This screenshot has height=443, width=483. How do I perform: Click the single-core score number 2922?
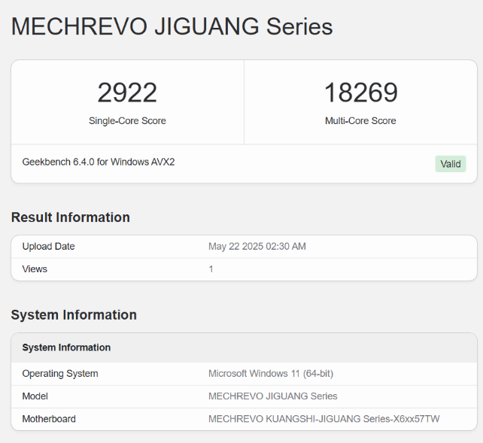click(x=127, y=93)
